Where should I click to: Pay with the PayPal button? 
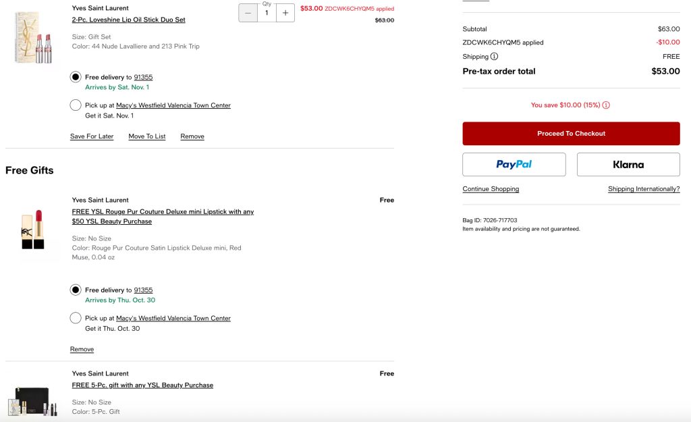514,164
